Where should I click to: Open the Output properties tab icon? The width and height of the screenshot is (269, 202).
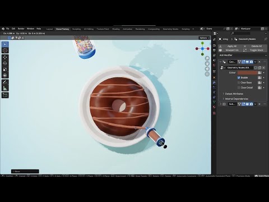214,50
